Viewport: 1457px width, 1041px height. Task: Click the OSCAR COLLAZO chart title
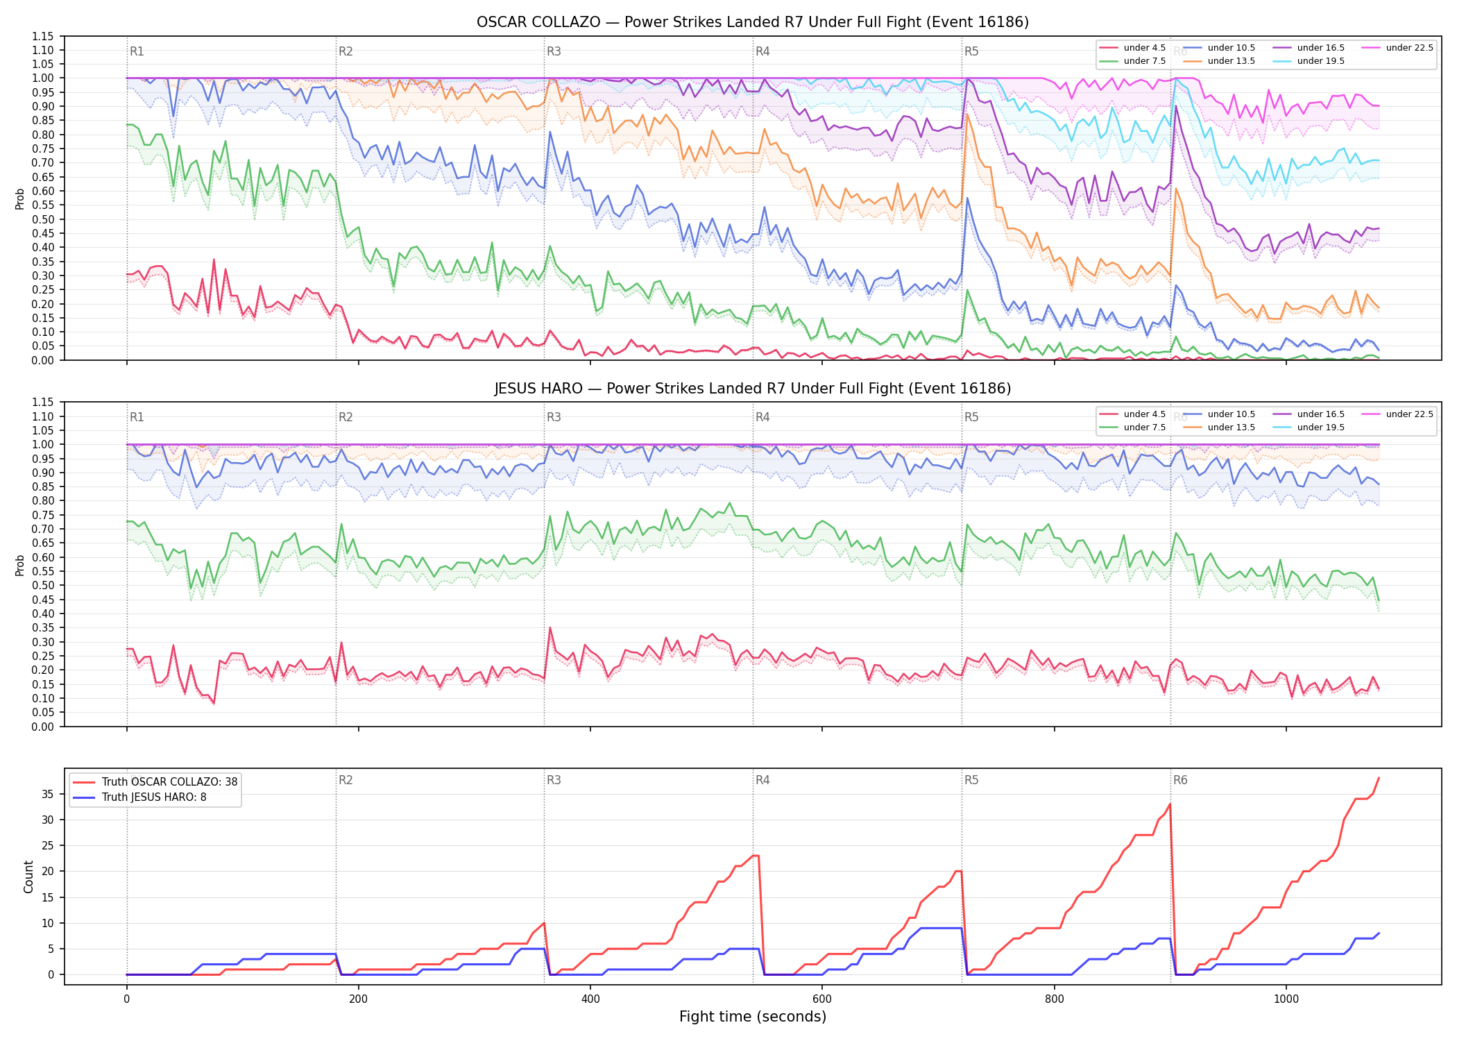coord(753,22)
